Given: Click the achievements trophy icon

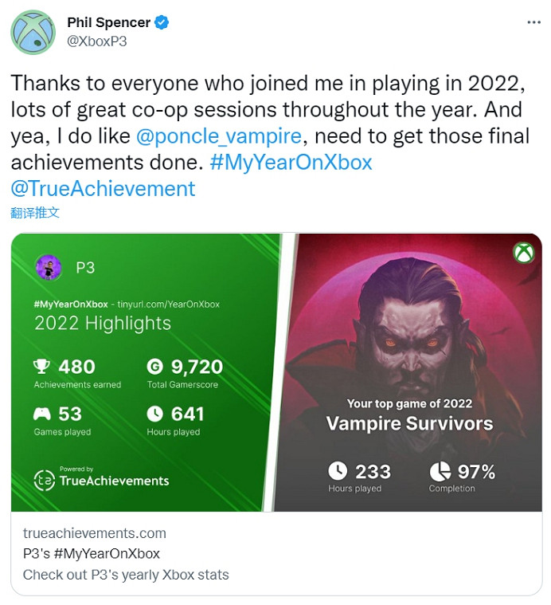Looking at the screenshot, I should pos(41,367).
